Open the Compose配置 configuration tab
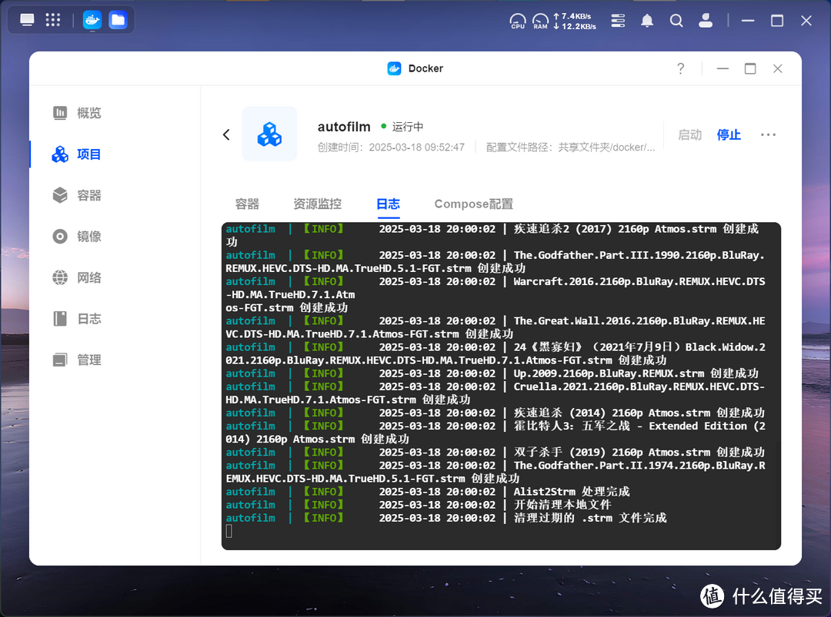This screenshot has width=831, height=617. (x=473, y=204)
